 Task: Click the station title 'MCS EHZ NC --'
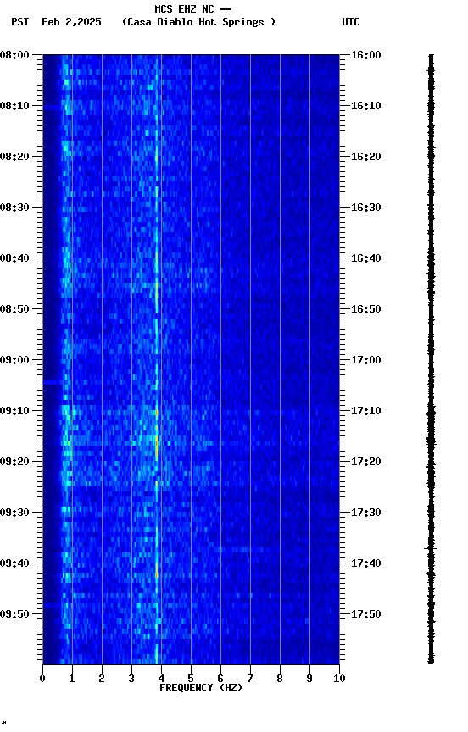tap(193, 9)
